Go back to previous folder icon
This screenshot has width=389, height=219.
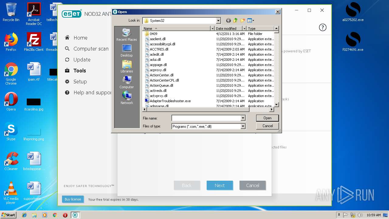(x=229, y=21)
